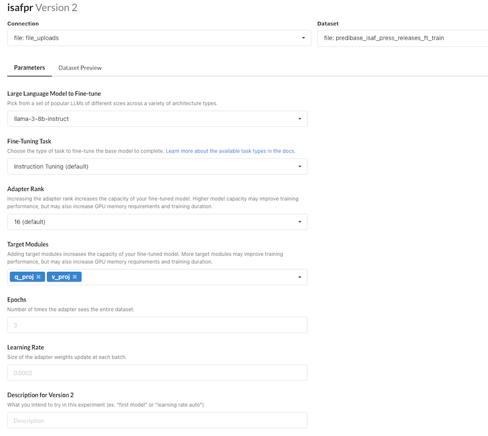Click the Description for Version 2 field

pos(157,420)
